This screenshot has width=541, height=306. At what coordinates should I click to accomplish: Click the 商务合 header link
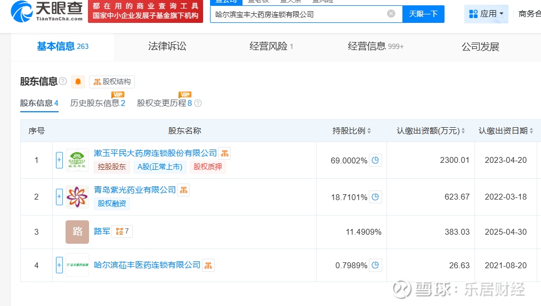(530, 14)
